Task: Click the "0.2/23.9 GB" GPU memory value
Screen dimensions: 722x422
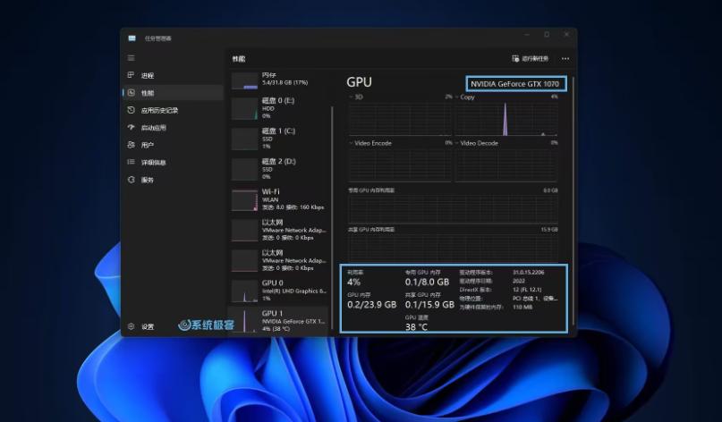Action: pos(371,304)
